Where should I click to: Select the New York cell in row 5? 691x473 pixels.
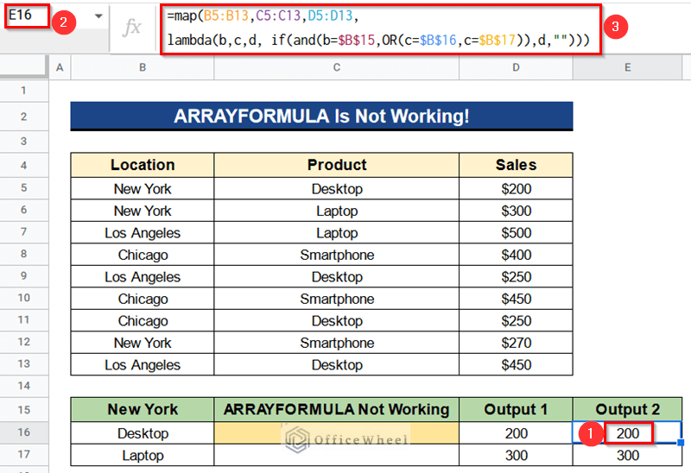pyautogui.click(x=143, y=188)
